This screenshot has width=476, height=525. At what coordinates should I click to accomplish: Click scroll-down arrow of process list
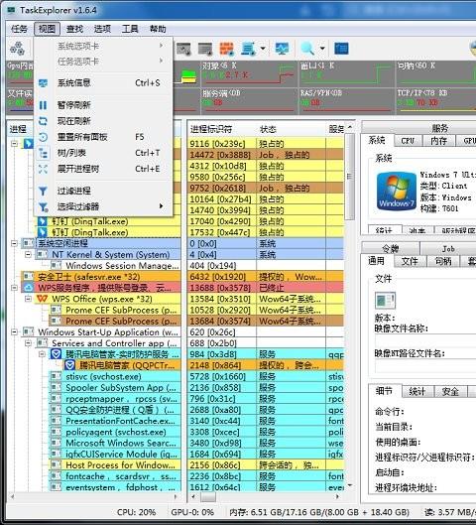coord(349,485)
